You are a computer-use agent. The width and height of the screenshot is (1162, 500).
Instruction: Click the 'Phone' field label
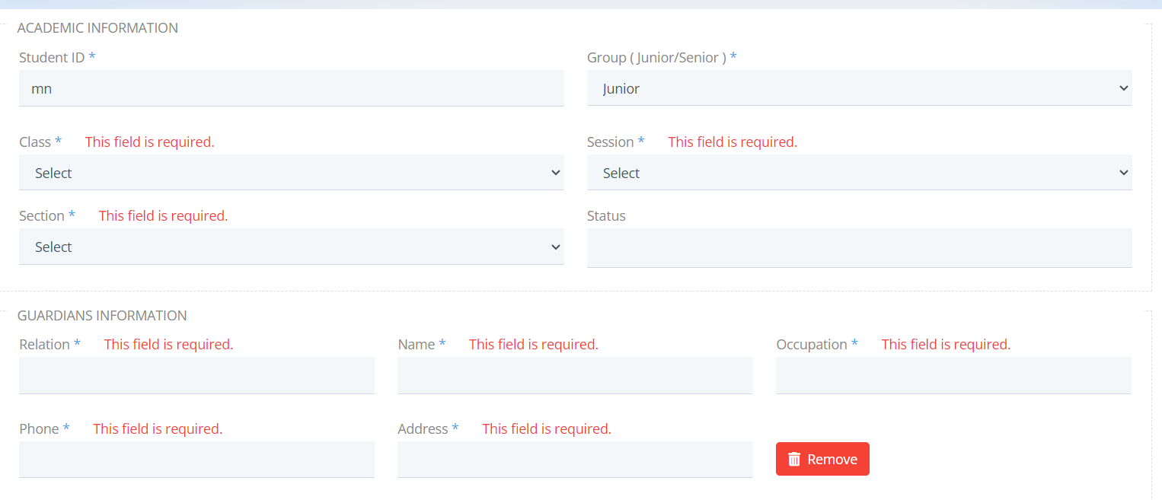click(39, 428)
